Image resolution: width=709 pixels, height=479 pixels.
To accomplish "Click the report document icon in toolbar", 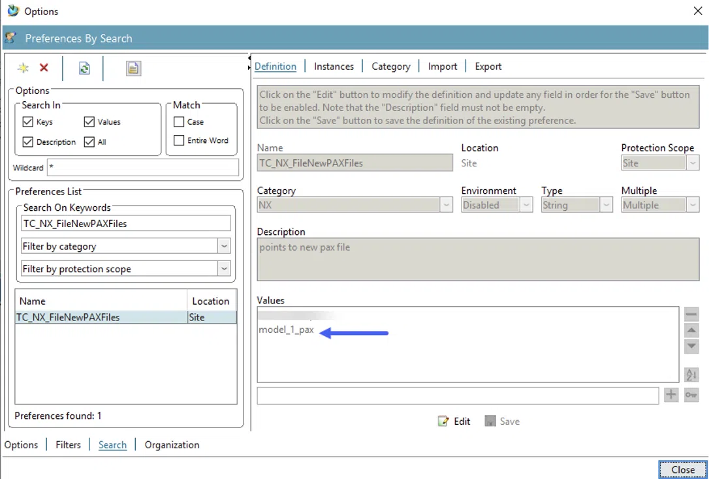I will tap(133, 69).
